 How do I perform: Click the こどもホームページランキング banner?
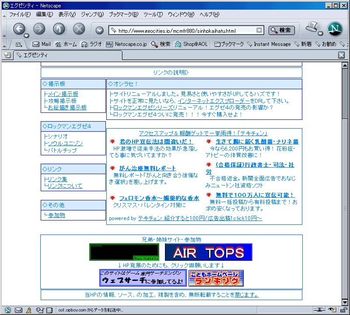pos(216,278)
